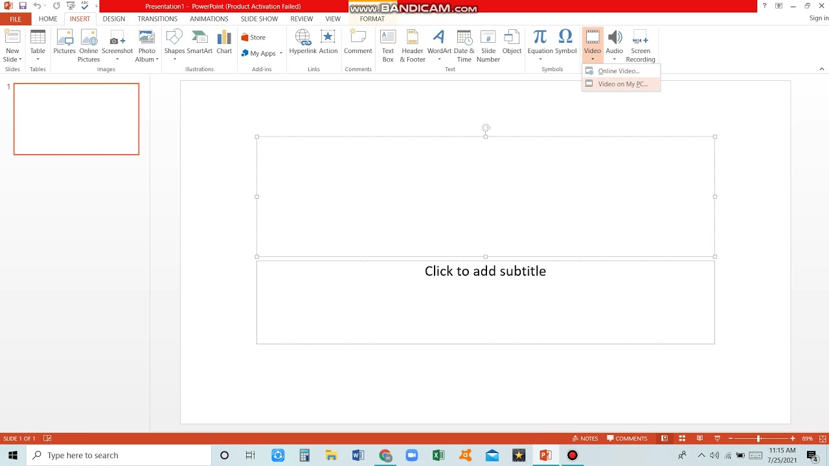Open the TRANSITIONS tab
The height and width of the screenshot is (466, 829).
pyautogui.click(x=157, y=19)
